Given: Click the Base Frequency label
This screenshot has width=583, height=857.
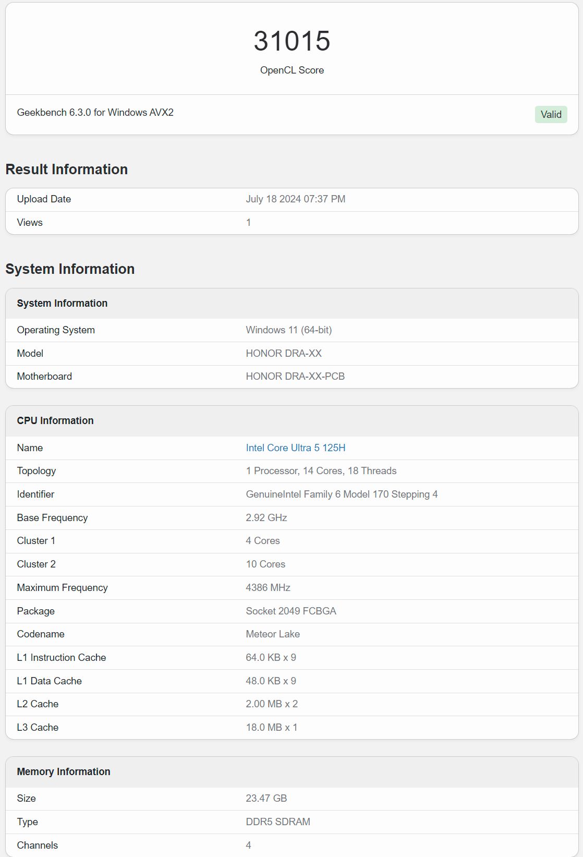Looking at the screenshot, I should tap(52, 517).
